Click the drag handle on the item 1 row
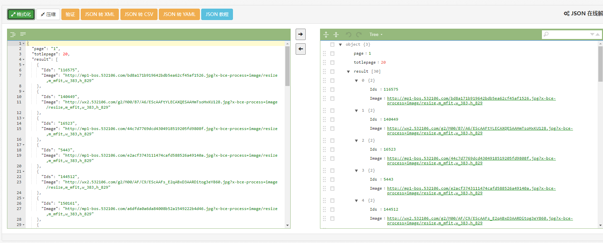The width and height of the screenshot is (603, 243). [x=324, y=110]
